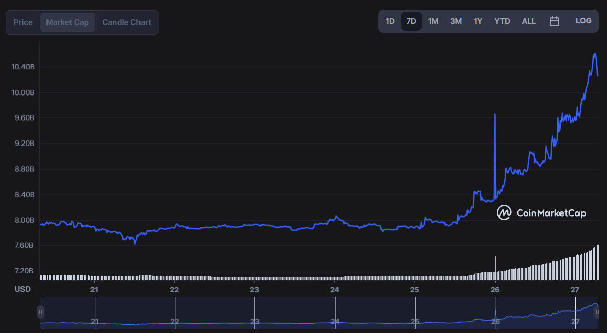Click the CoinMarketCap watermark logo
The width and height of the screenshot is (607, 333).
point(541,212)
